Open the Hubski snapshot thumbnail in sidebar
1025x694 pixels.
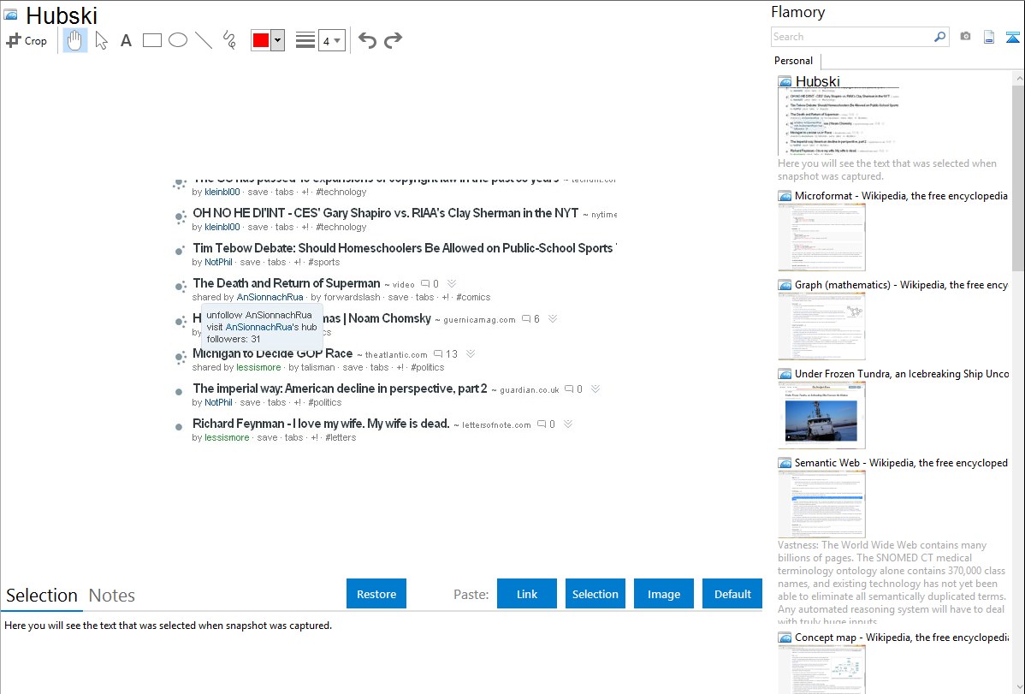pos(838,121)
